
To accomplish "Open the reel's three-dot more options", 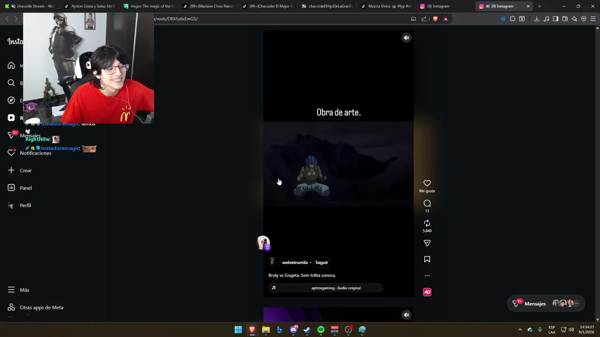I will (427, 276).
